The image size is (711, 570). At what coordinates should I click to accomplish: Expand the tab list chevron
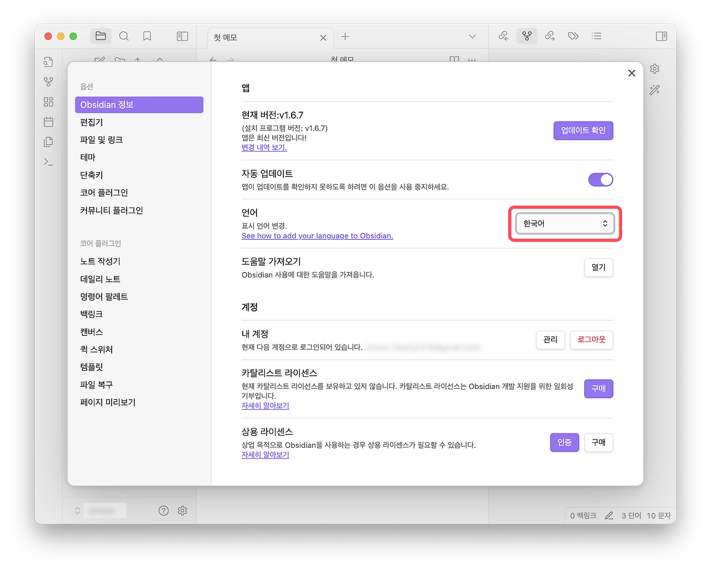pyautogui.click(x=473, y=37)
